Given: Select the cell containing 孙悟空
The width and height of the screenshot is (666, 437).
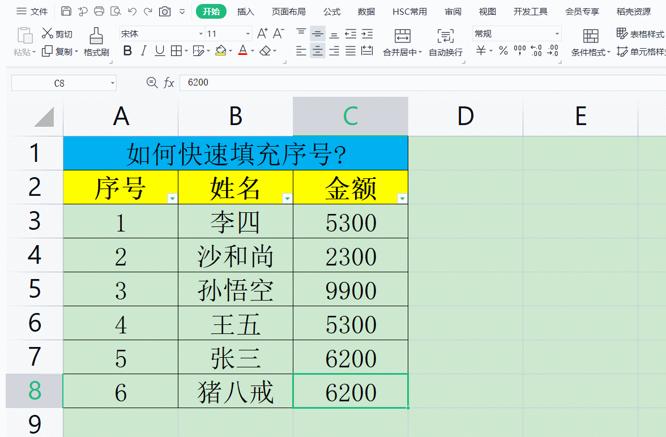Looking at the screenshot, I should [236, 289].
